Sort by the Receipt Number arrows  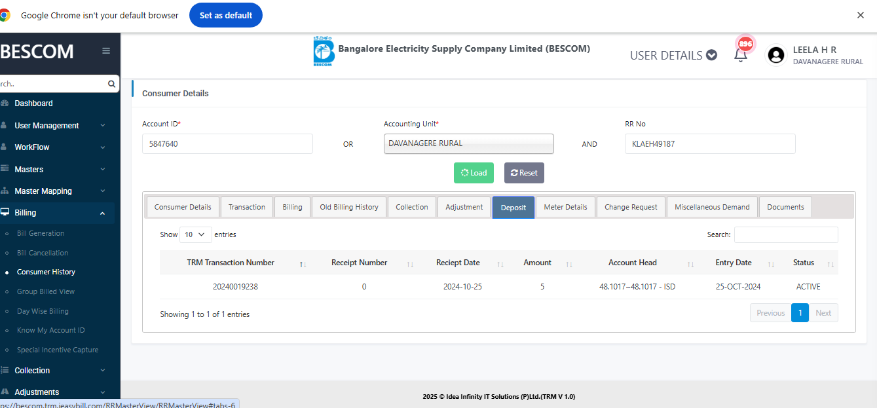pos(410,264)
